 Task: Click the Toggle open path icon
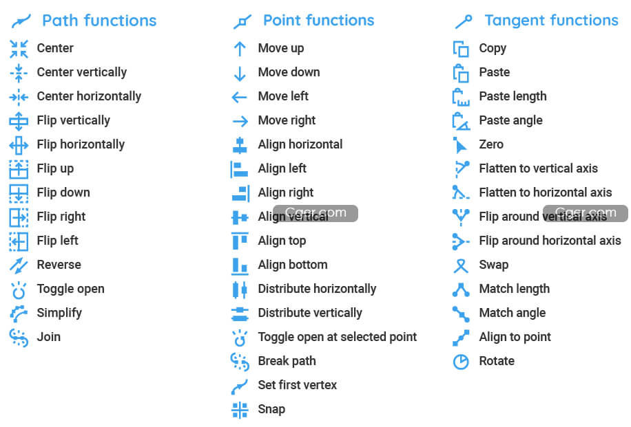pyautogui.click(x=19, y=290)
